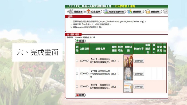Screen dimensions: 187x105
Task: Click the 審查人 column header
Action: [154, 49]
